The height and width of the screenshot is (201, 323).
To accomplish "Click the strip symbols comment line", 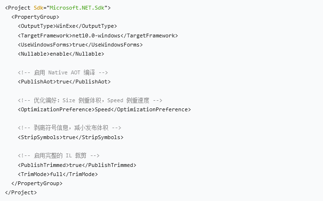I will tap(69, 128).
